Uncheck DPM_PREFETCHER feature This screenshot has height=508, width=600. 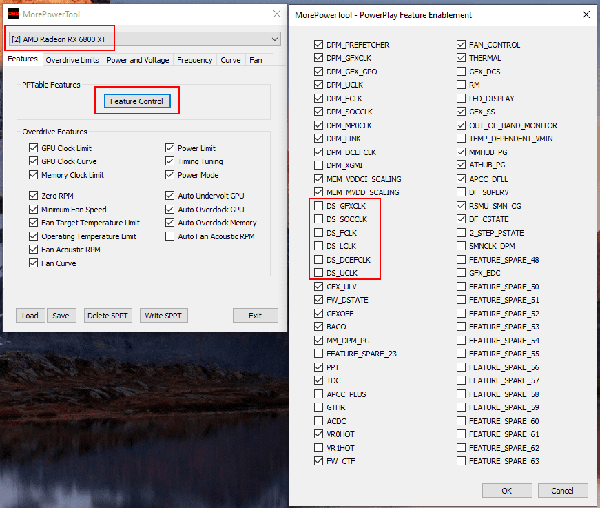[x=318, y=45]
